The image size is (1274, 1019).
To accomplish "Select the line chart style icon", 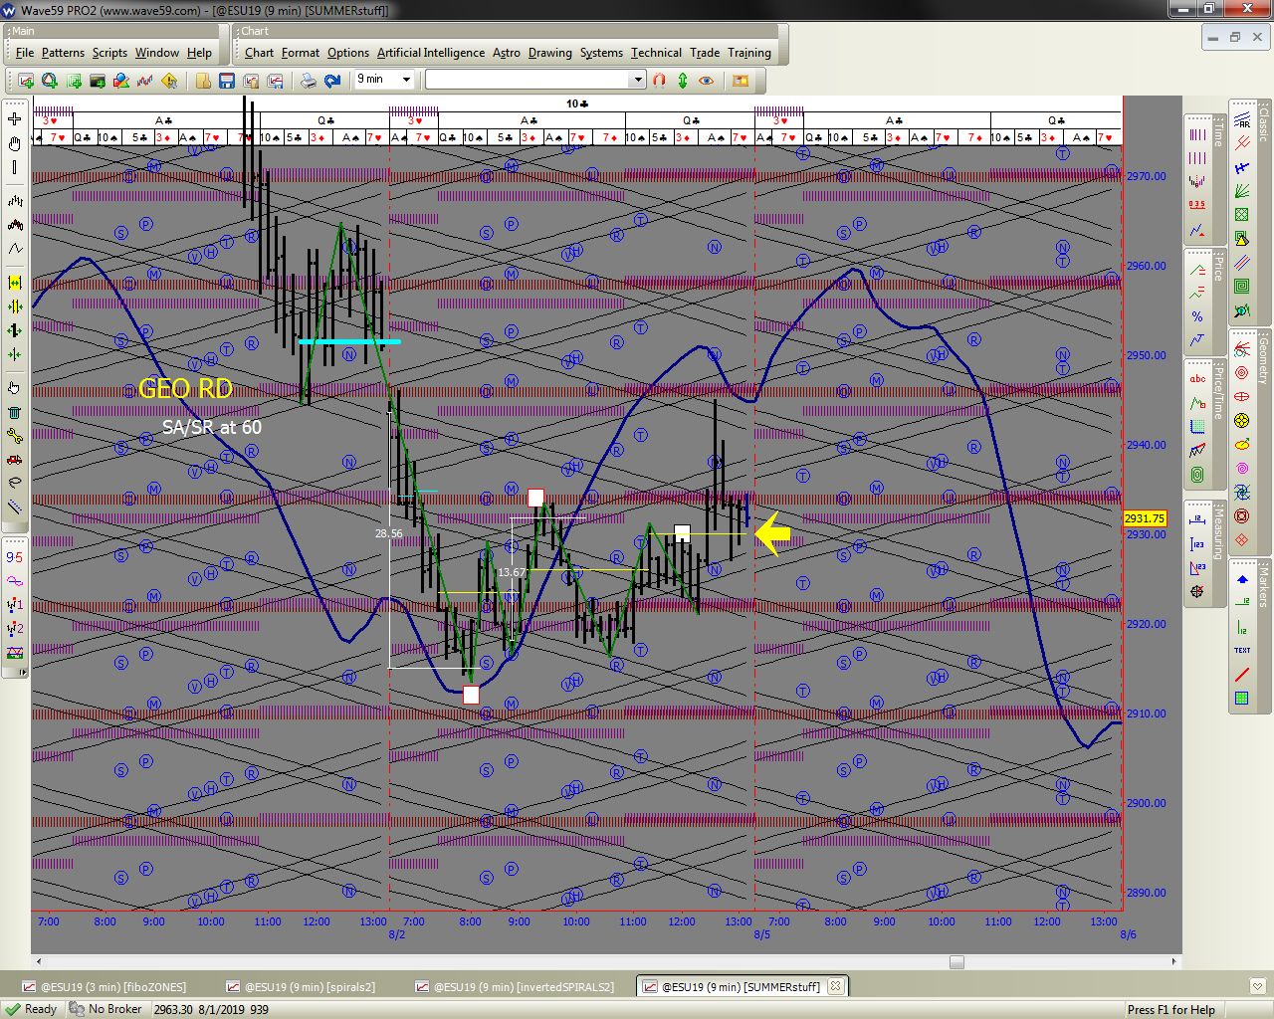I will coord(15,249).
